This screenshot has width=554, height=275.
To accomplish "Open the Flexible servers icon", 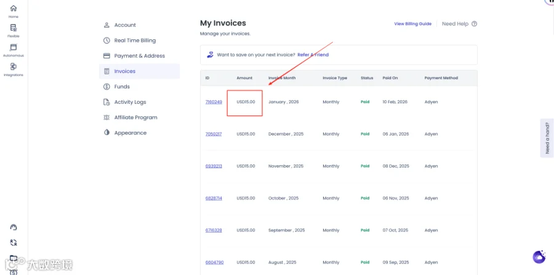I will 14,28.
